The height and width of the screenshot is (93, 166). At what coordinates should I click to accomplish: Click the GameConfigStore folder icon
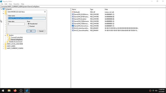click(9, 40)
